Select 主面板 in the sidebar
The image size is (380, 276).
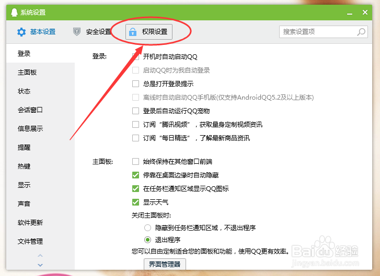[x=40, y=73]
